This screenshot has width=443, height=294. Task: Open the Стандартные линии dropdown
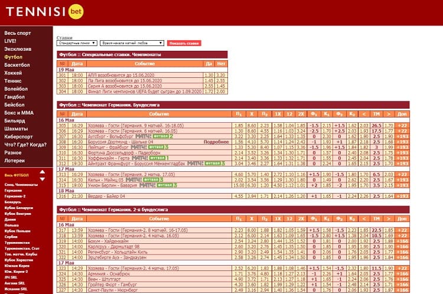77,43
